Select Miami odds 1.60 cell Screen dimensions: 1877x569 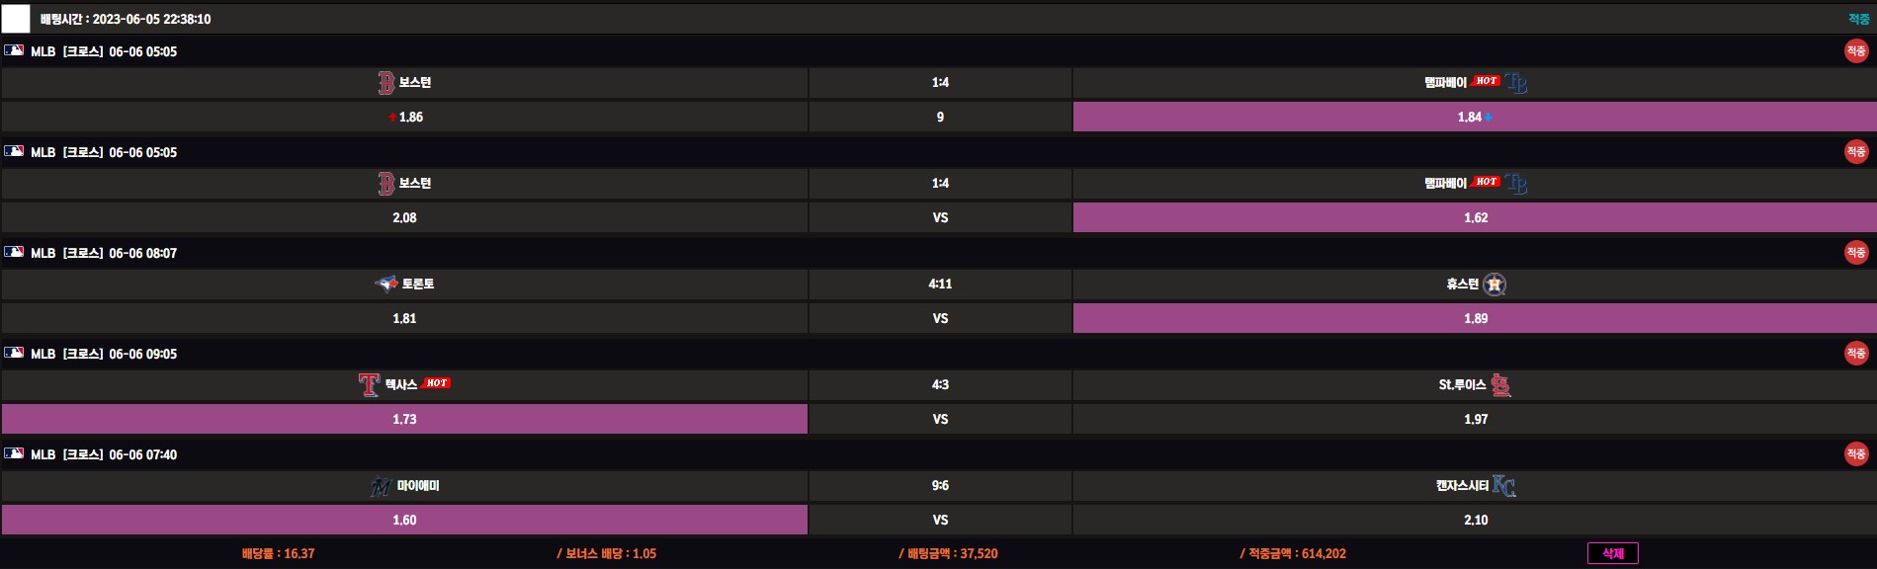pyautogui.click(x=404, y=520)
